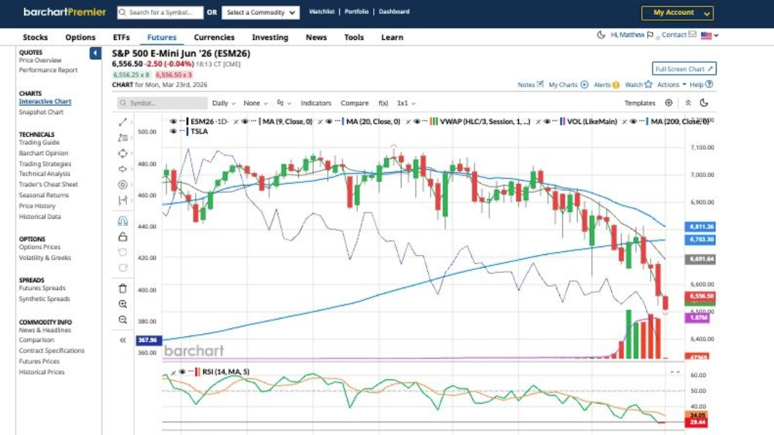Screen dimensions: 774x435
Task: Open the Options menu
Action: (80, 37)
